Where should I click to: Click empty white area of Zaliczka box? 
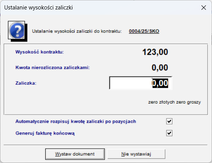(x=130, y=83)
